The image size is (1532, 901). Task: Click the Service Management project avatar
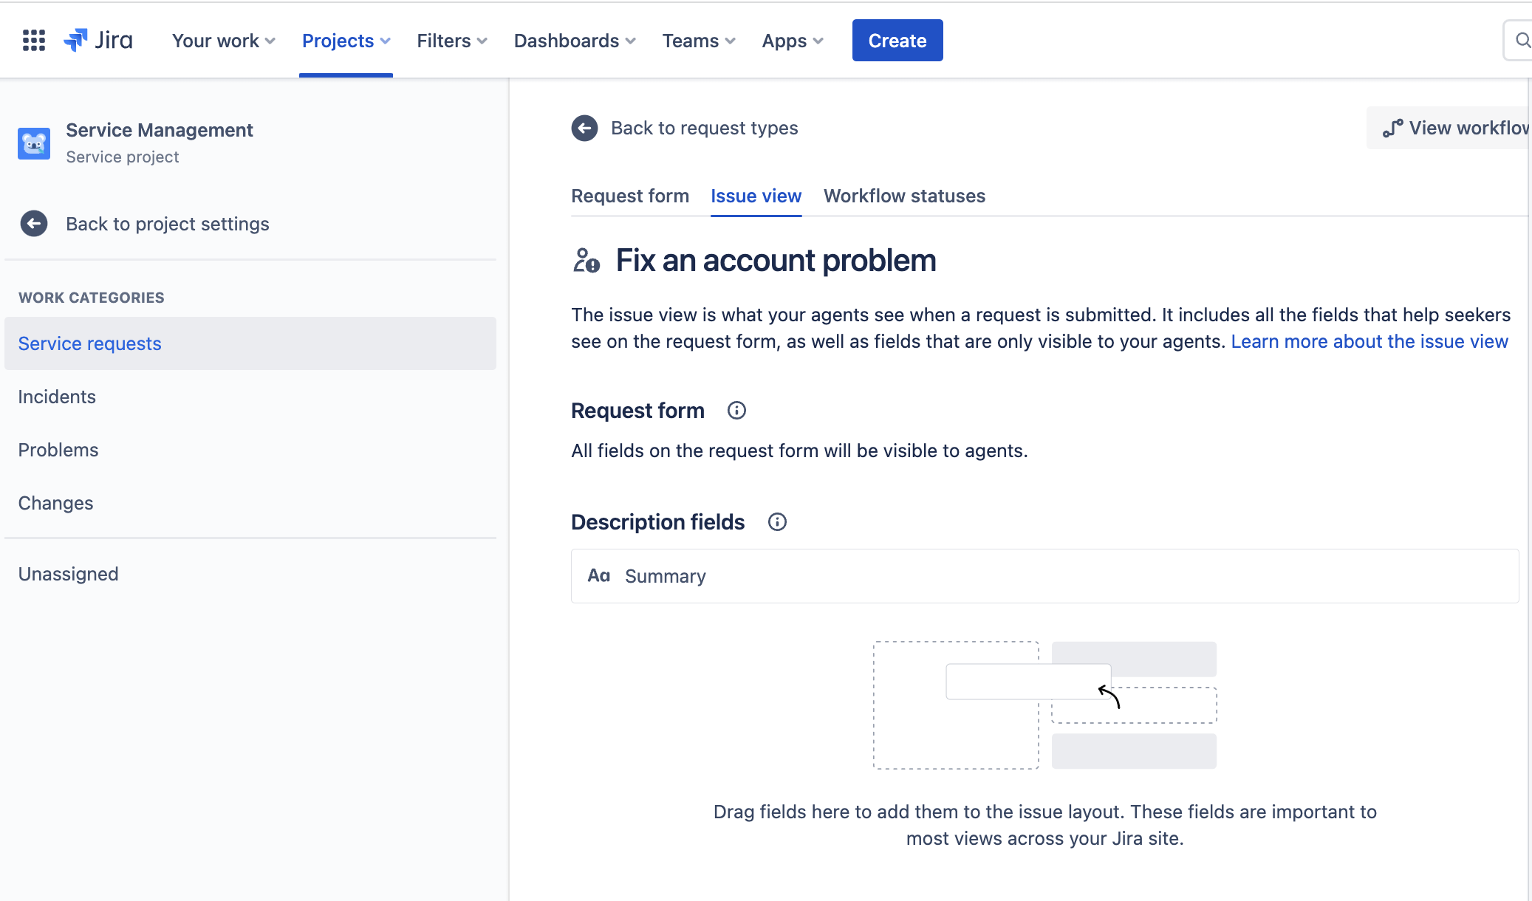point(34,143)
